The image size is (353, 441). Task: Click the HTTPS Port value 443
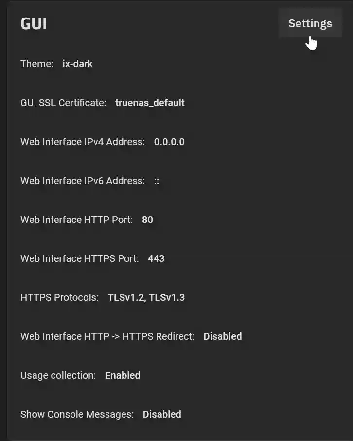156,258
